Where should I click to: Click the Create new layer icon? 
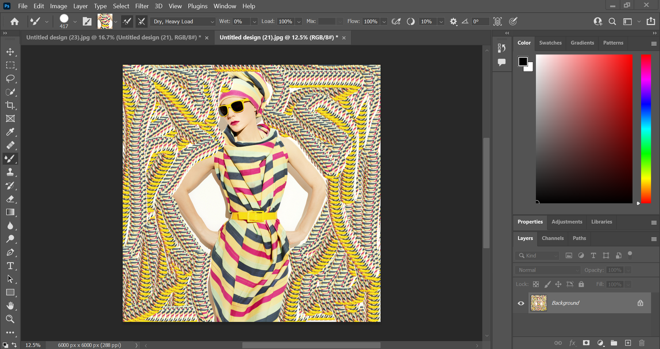point(628,343)
